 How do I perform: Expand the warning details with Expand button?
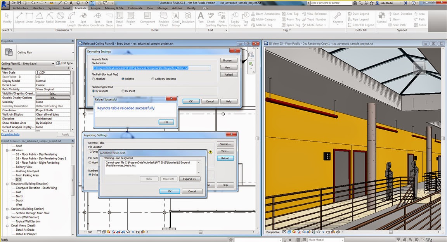click(x=190, y=179)
